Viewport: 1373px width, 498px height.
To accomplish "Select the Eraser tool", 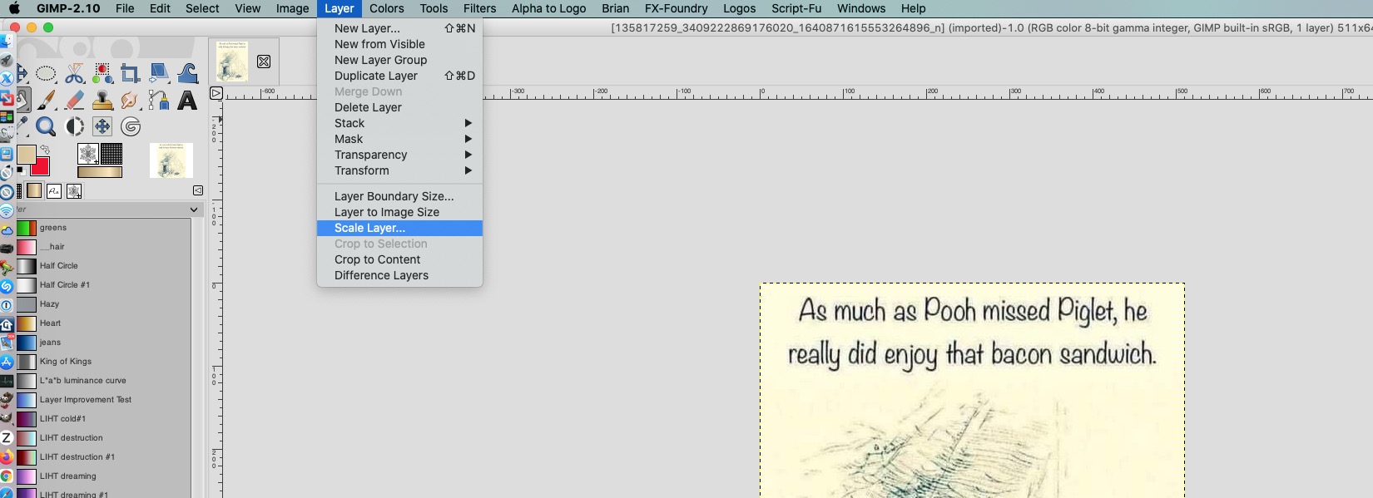I will click(75, 101).
